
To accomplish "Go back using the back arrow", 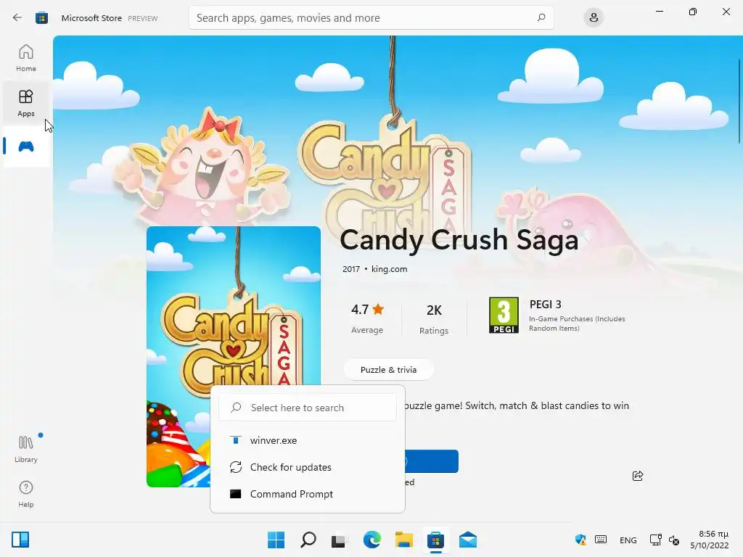I will [17, 18].
